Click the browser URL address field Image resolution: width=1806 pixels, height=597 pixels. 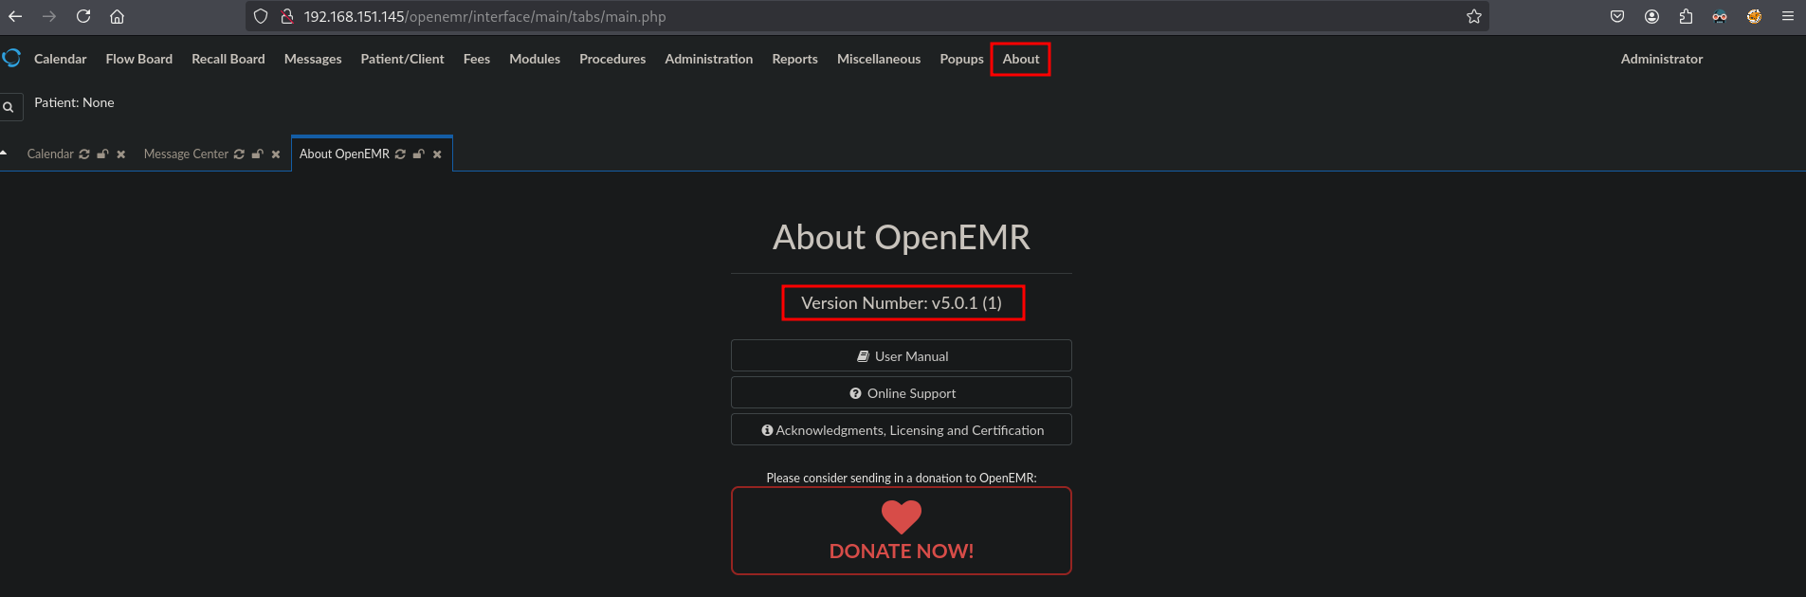click(x=853, y=16)
